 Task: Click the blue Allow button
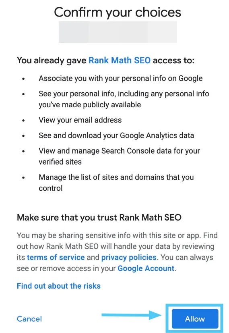pyautogui.click(x=195, y=318)
